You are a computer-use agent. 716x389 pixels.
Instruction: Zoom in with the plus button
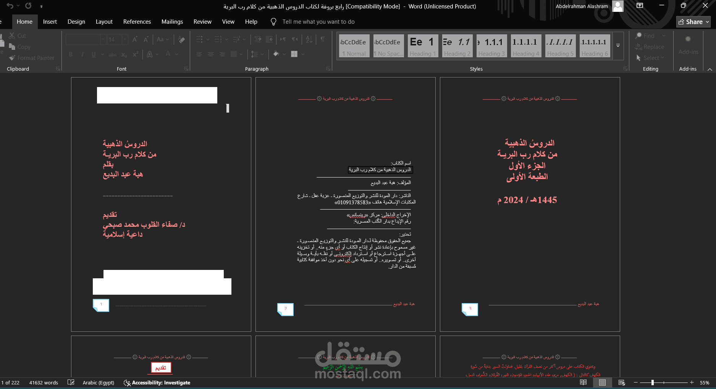point(692,383)
